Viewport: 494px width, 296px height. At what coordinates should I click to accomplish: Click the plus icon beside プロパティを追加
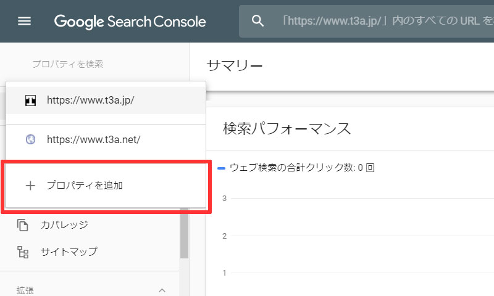coord(30,186)
